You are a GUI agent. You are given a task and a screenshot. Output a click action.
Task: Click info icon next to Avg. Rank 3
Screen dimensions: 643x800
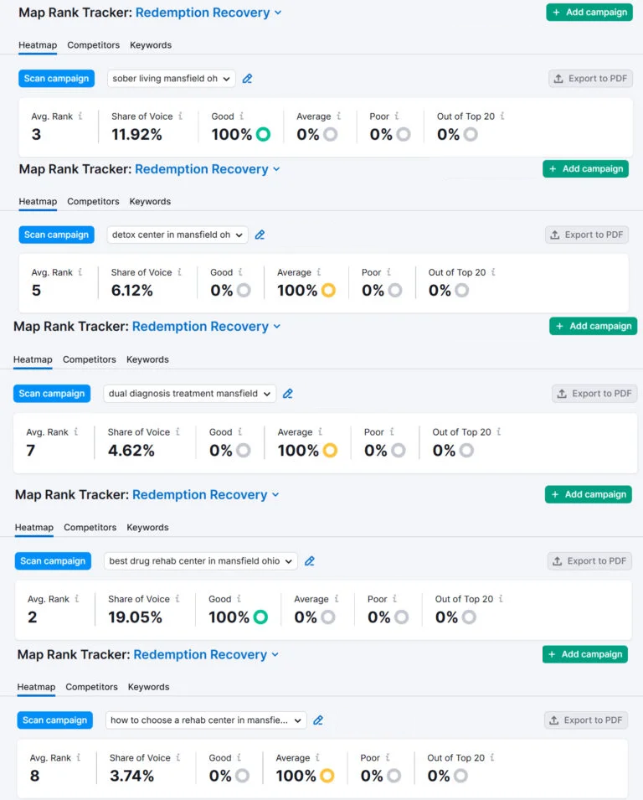click(x=80, y=116)
